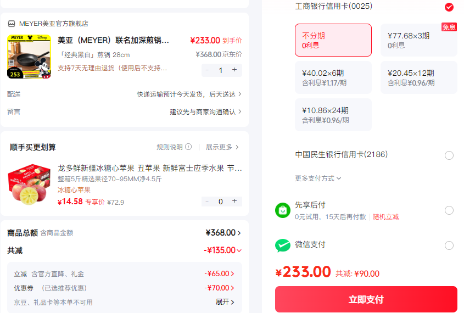Image resolution: width=464 pixels, height=313 pixels.
Task: Toggle 工商银行信用卡(0025) checked mark
Action: pyautogui.click(x=449, y=7)
